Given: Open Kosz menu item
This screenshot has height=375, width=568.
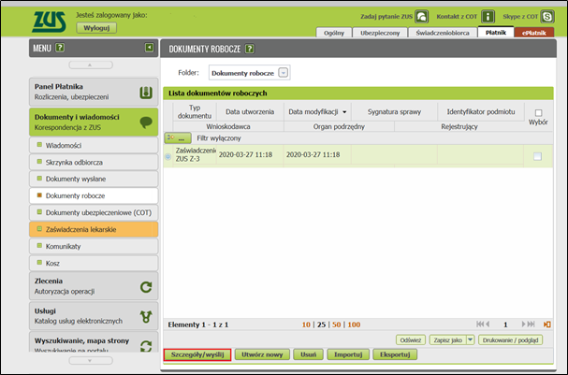Looking at the screenshot, I should (x=94, y=263).
